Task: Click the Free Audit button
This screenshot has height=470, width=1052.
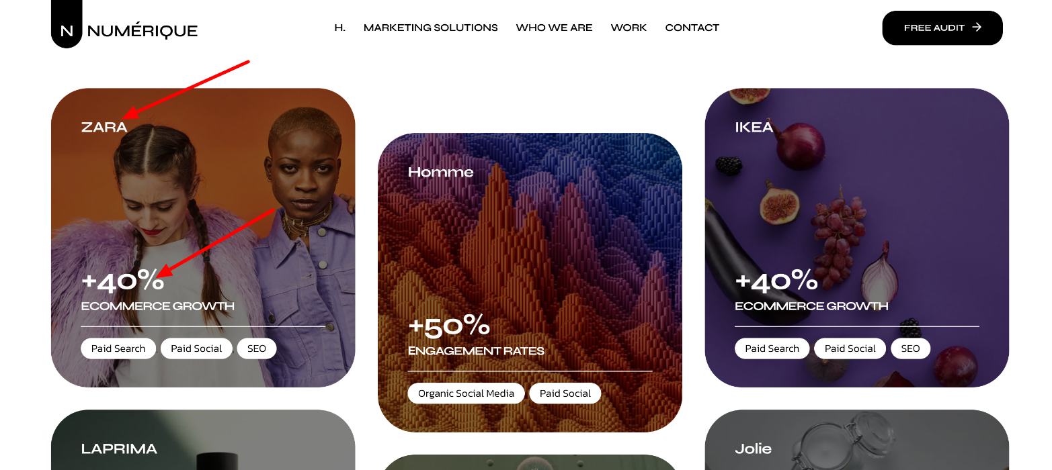Action: pyautogui.click(x=942, y=28)
